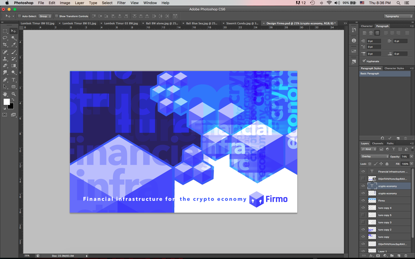
Task: Select the Crop tool
Action: pos(5,45)
